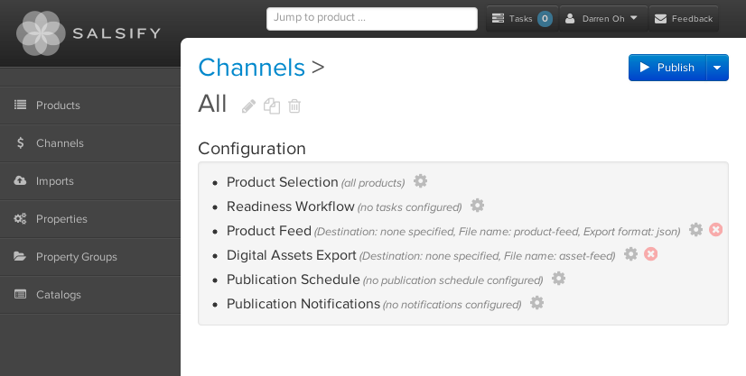Click the Publish button
Screen dimensions: 746x376
(667, 68)
